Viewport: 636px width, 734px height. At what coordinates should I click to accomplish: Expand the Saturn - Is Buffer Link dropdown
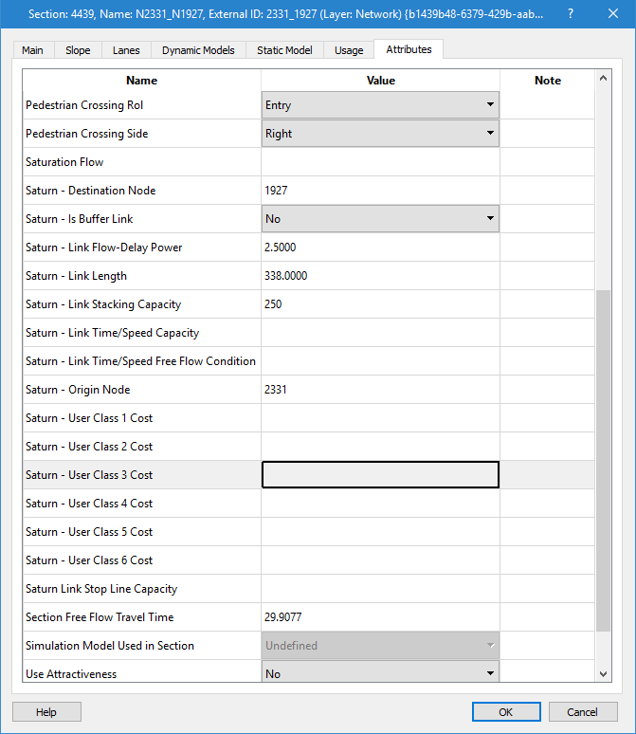[x=380, y=219]
